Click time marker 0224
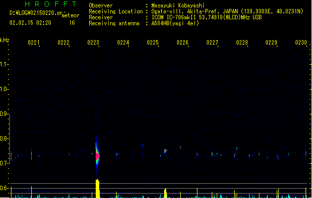 pyautogui.click(x=123, y=43)
